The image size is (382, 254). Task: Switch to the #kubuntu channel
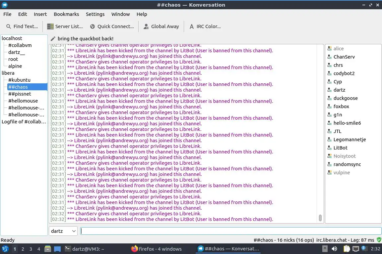[x=19, y=80]
